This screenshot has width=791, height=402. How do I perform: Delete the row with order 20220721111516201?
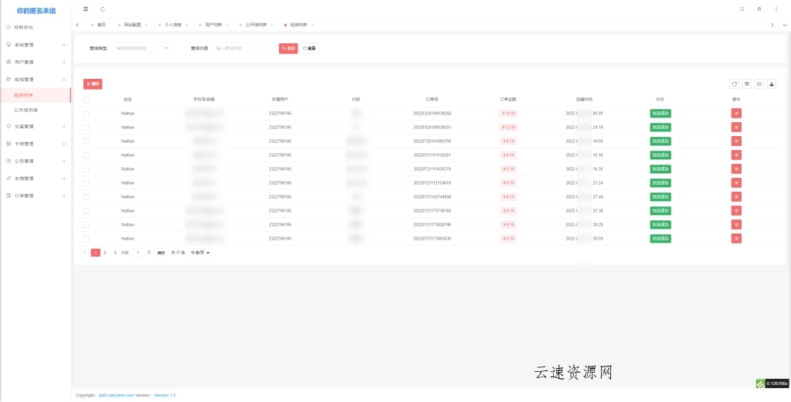pyautogui.click(x=736, y=155)
